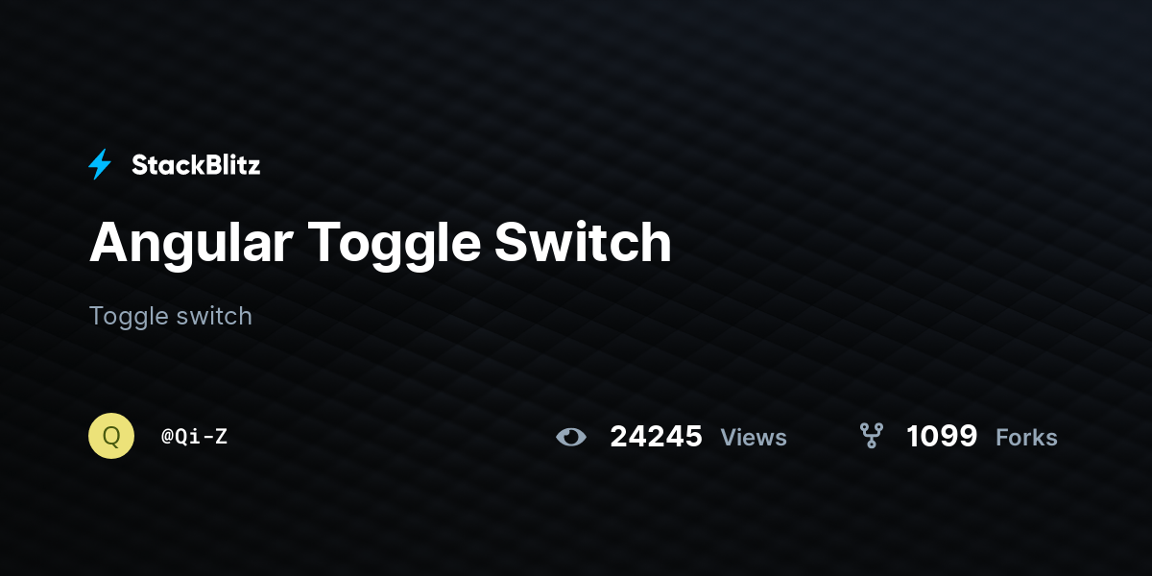
Task: Click the 24245 view count number
Action: click(657, 437)
